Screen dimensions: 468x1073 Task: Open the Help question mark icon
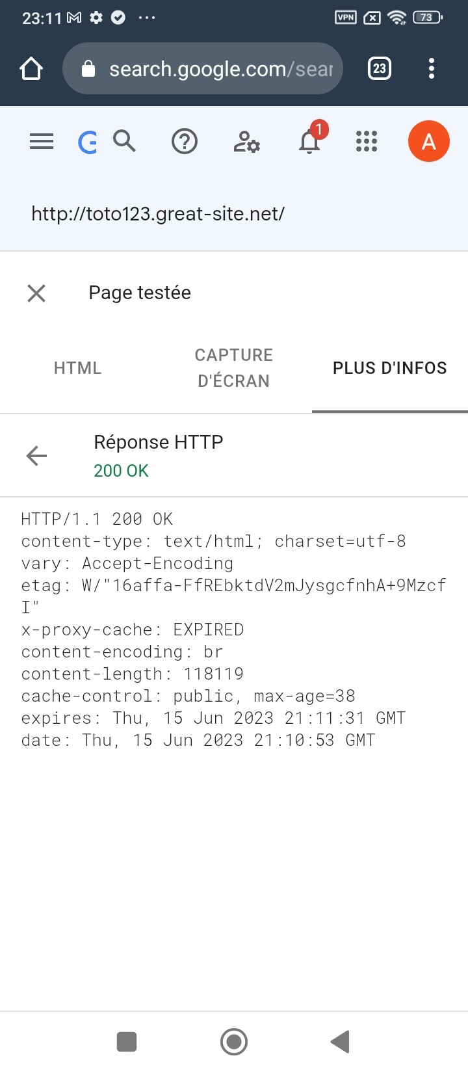pos(185,141)
